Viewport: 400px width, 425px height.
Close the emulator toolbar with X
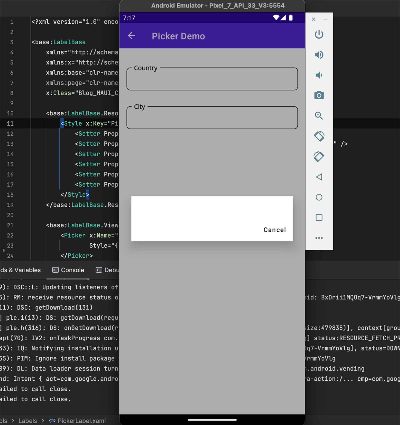click(313, 19)
